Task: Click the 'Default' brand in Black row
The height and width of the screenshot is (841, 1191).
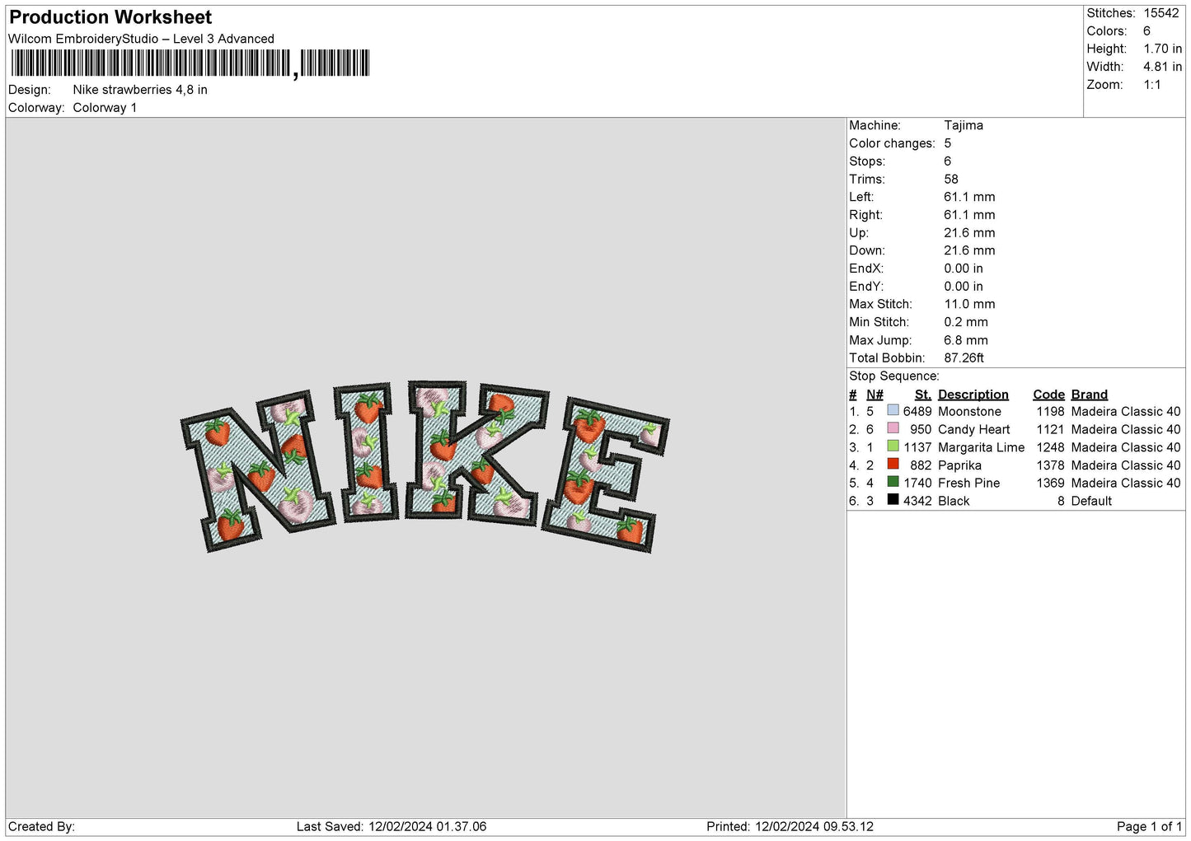Action: (1091, 501)
